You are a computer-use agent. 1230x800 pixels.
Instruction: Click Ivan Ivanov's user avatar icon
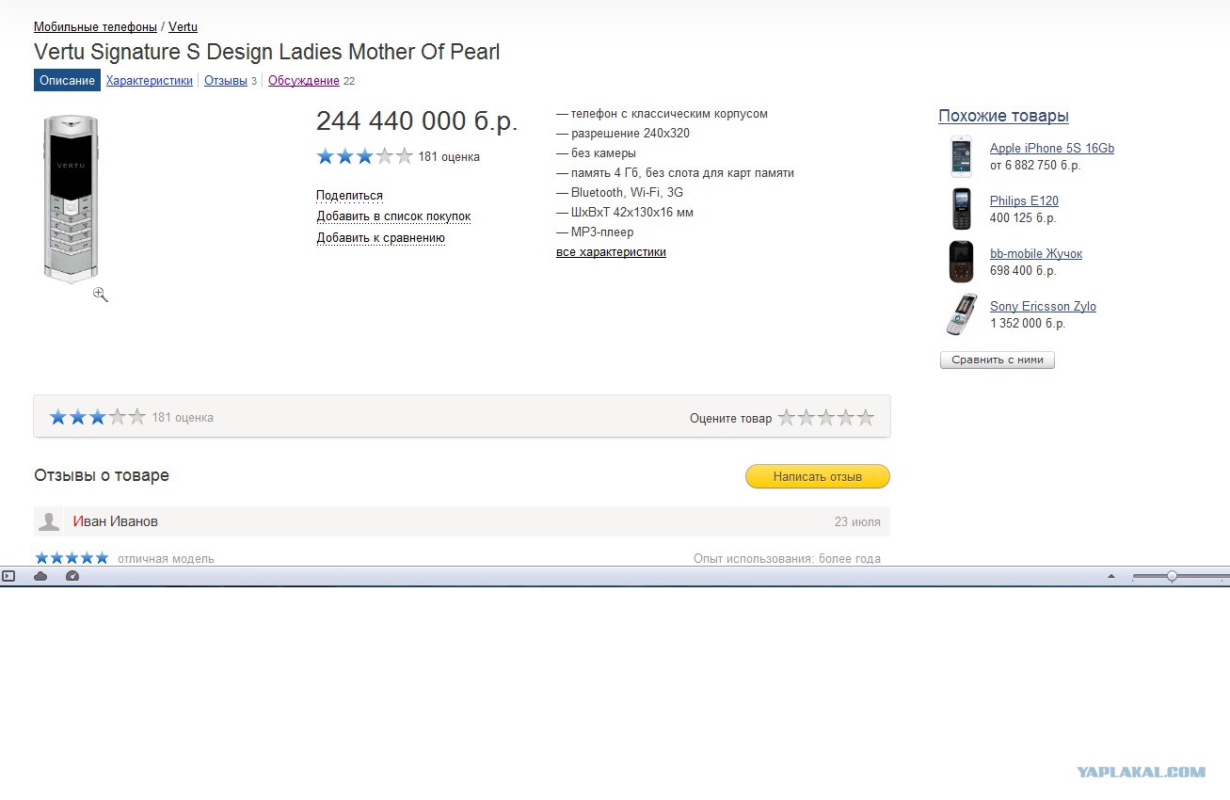(49, 521)
